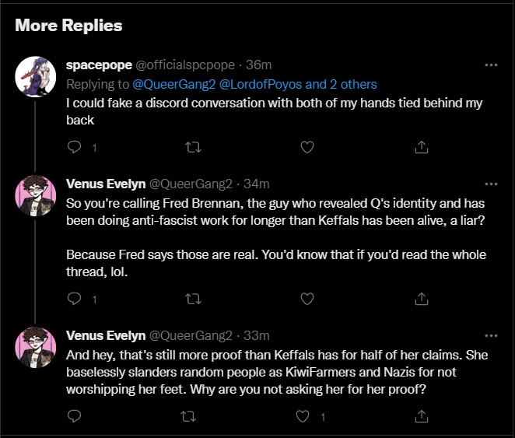This screenshot has height=438, width=515.
Task: Retweet the tweet about Keffals' proof
Action: [189, 416]
